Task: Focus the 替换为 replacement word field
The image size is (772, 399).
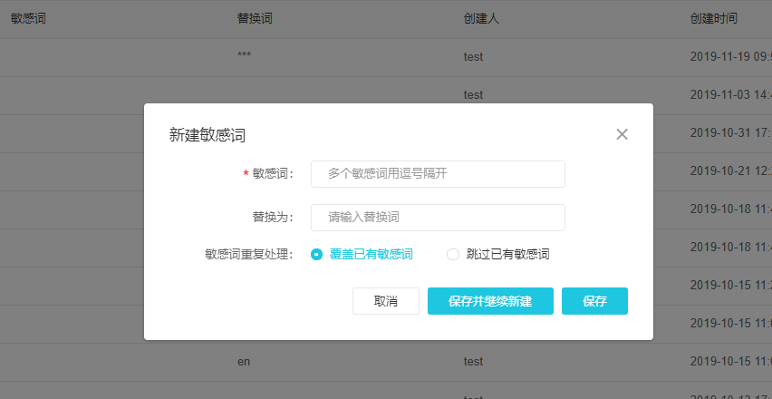Action: [438, 218]
